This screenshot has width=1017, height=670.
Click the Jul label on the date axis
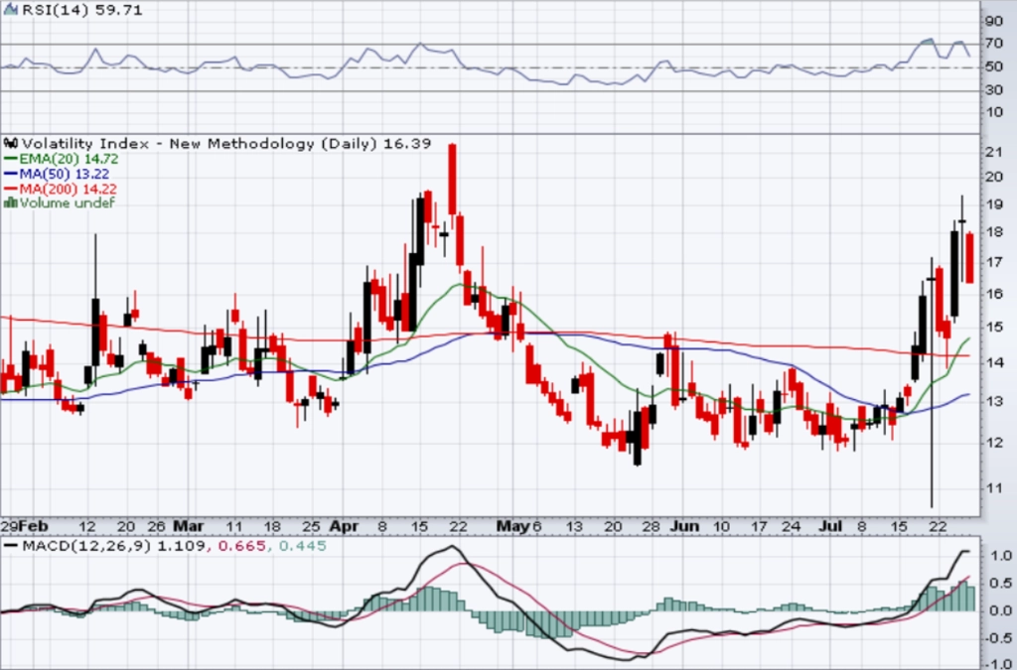pyautogui.click(x=831, y=526)
